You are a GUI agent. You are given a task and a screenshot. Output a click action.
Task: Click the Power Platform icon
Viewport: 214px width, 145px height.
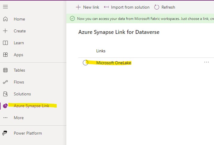coord(5,133)
